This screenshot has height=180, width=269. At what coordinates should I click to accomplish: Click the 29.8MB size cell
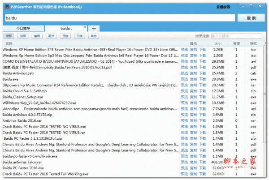pyautogui.click(x=218, y=61)
